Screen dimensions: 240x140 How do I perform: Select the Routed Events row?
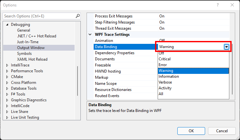point(126,96)
